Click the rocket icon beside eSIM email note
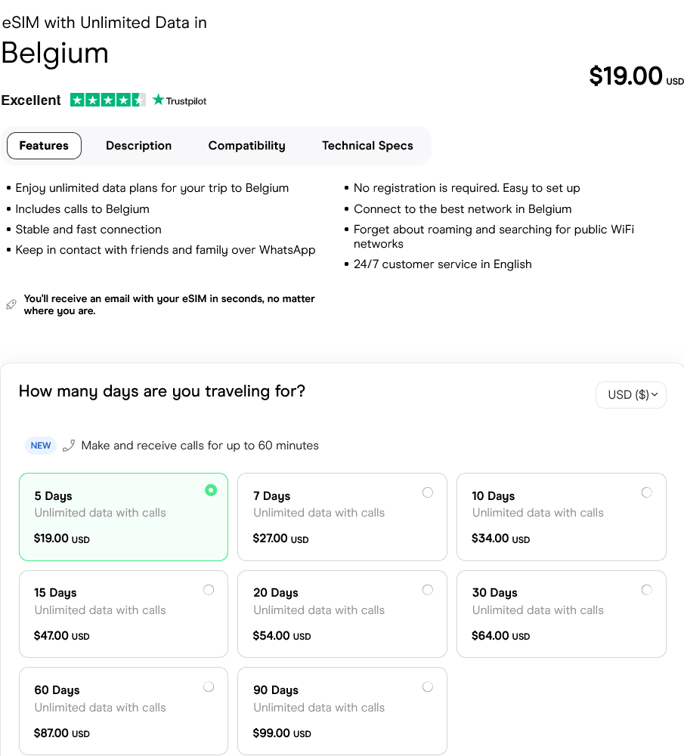 11,304
